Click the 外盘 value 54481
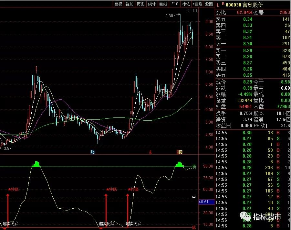The image size is (291, 230). (245, 106)
